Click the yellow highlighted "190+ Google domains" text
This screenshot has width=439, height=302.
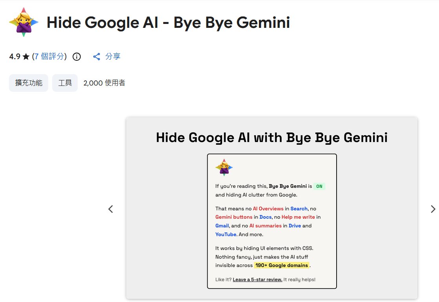[281, 266]
